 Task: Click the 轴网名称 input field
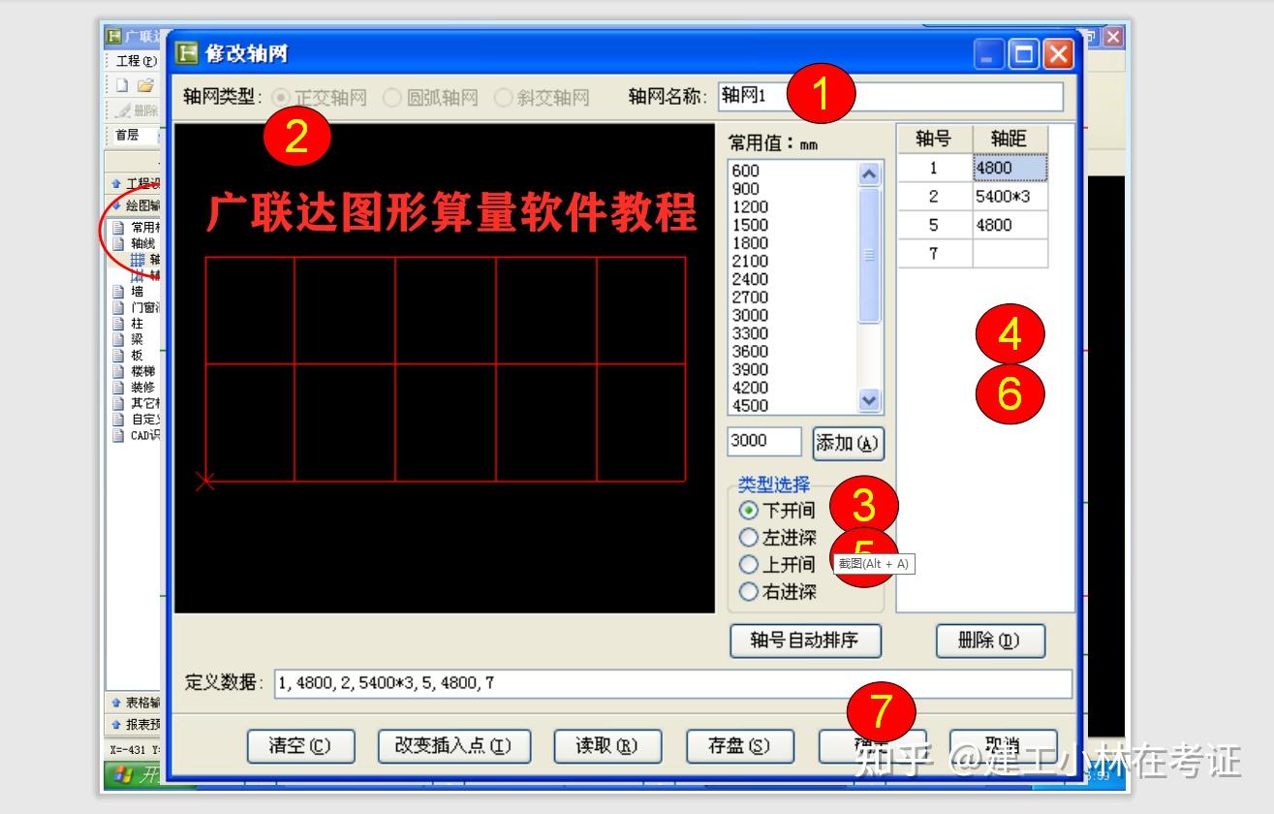pyautogui.click(x=890, y=96)
